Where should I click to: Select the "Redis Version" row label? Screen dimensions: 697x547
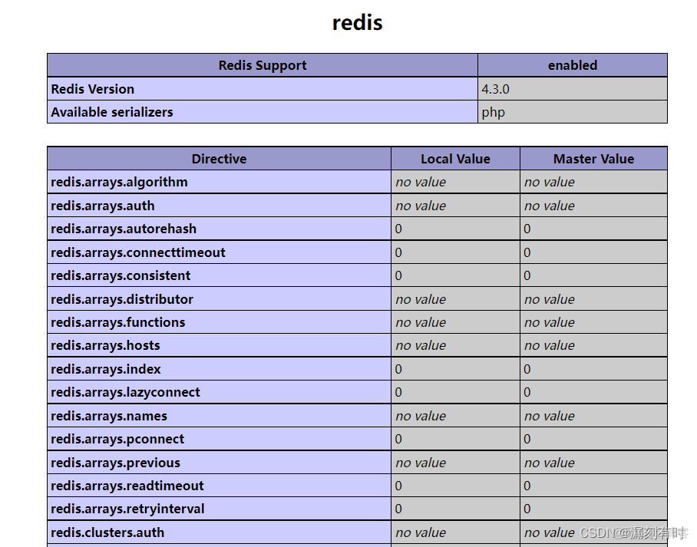(92, 89)
